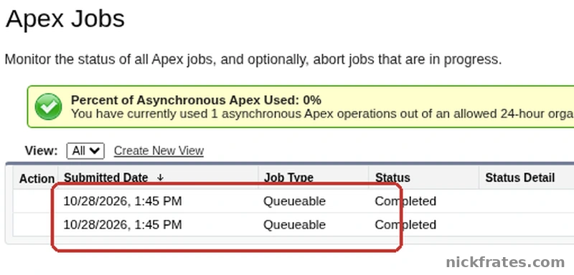Click the 'View:' label

tap(41, 151)
